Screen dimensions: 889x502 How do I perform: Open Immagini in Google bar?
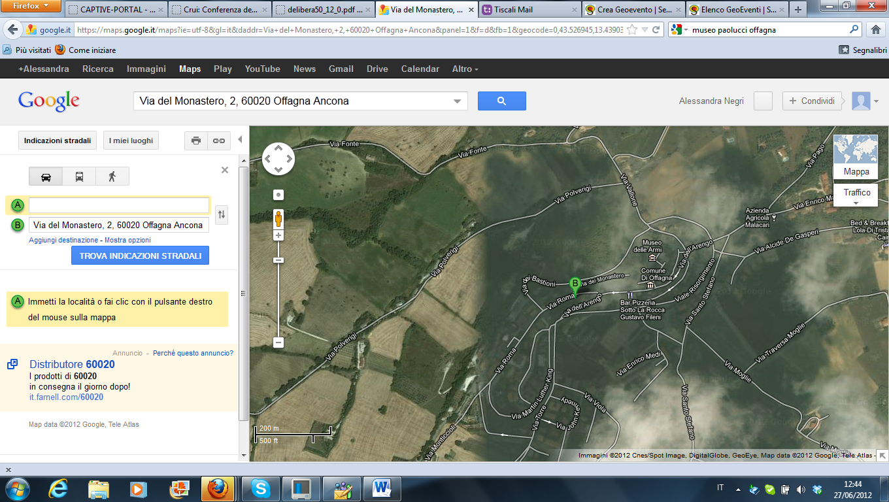pyautogui.click(x=146, y=69)
